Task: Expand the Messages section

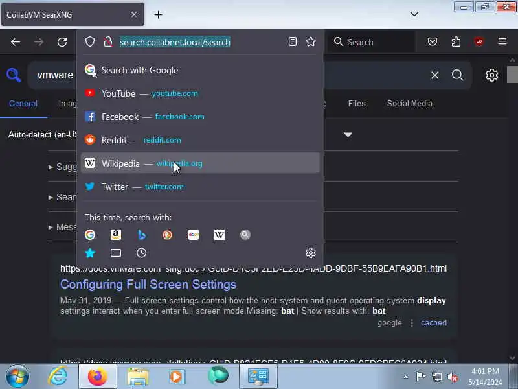Action: pyautogui.click(x=63, y=228)
